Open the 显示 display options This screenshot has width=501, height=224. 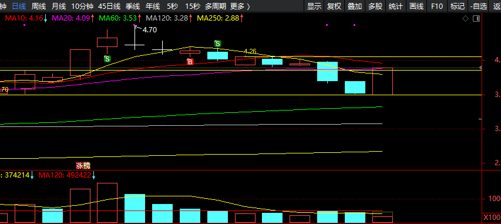pos(314,6)
